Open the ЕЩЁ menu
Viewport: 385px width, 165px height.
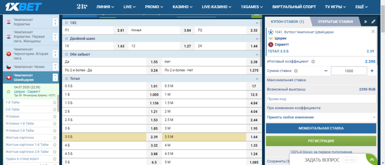362,7
